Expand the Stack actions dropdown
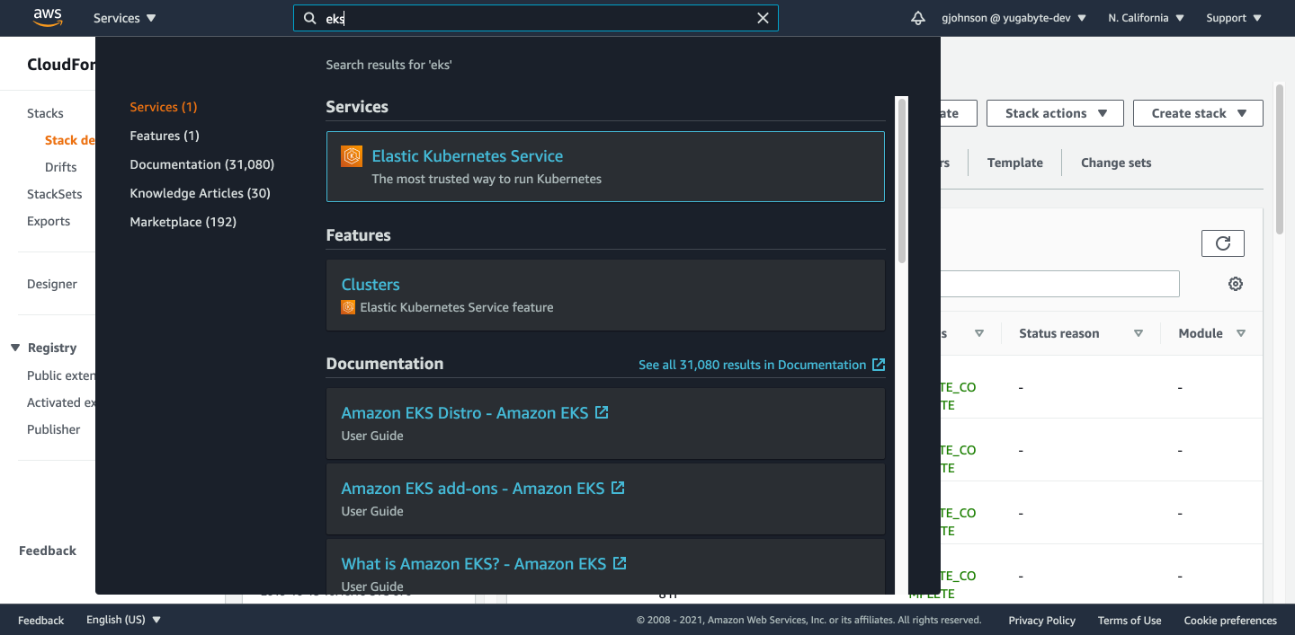This screenshot has height=635, width=1295. click(x=1054, y=113)
